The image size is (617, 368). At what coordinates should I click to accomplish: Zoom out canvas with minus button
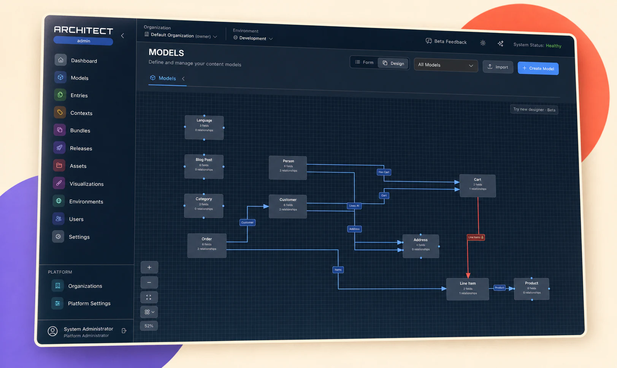pyautogui.click(x=149, y=282)
